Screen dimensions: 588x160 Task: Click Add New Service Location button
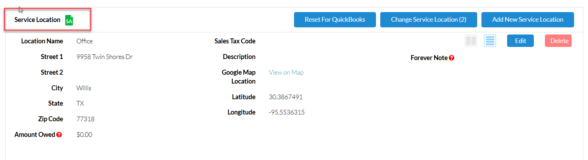[528, 20]
